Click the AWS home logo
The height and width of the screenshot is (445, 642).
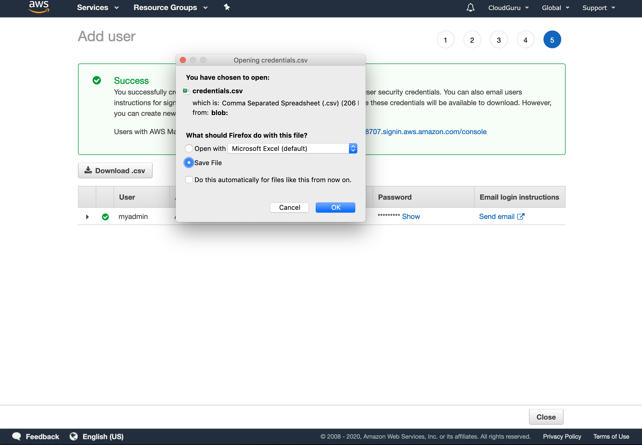[x=38, y=7]
